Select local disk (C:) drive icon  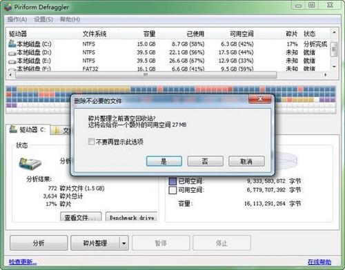(12, 43)
